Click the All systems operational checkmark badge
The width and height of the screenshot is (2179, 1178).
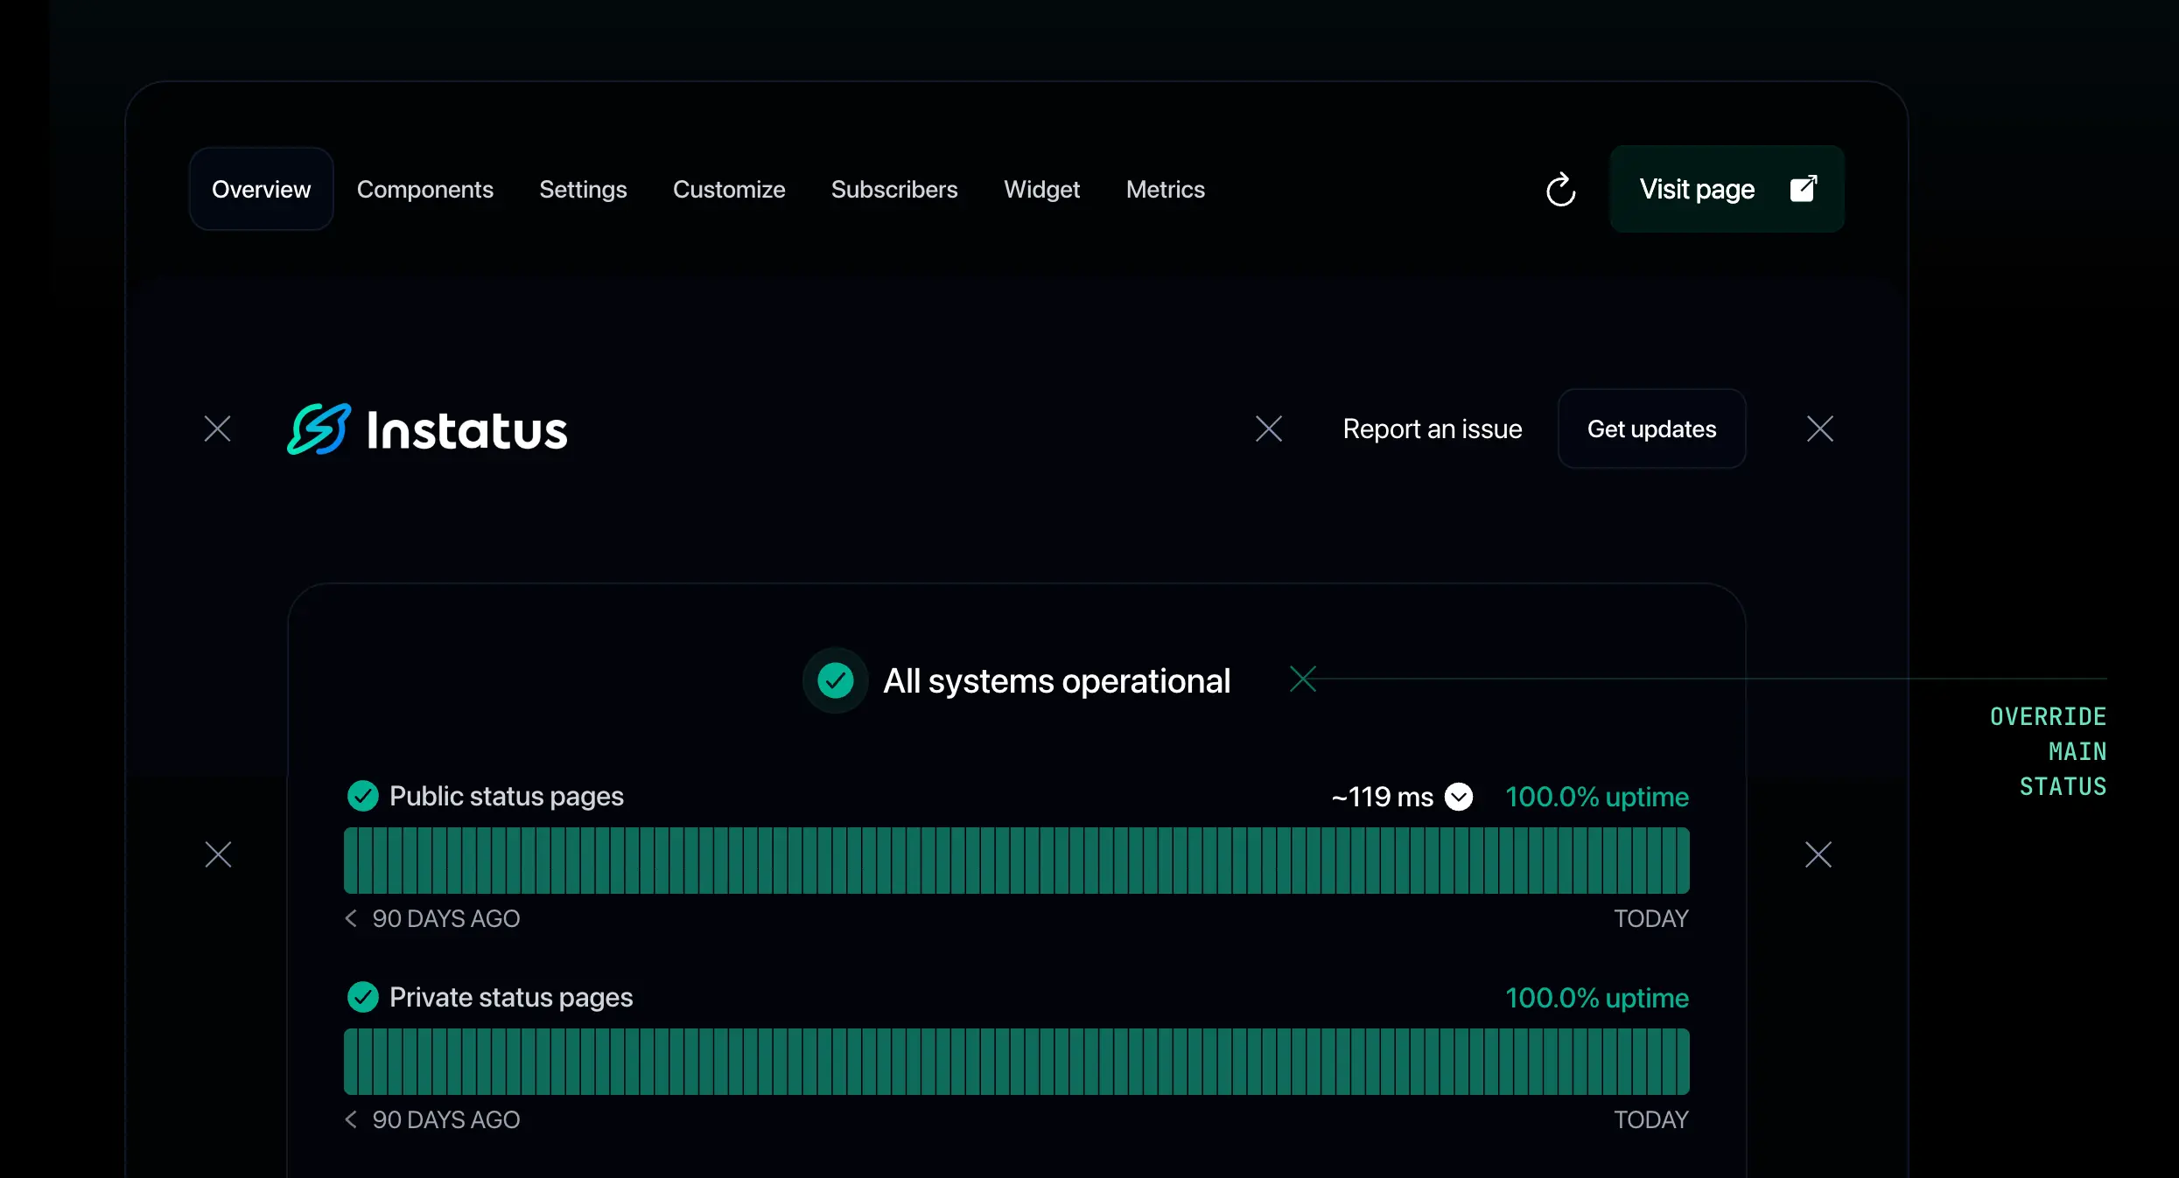pos(835,680)
